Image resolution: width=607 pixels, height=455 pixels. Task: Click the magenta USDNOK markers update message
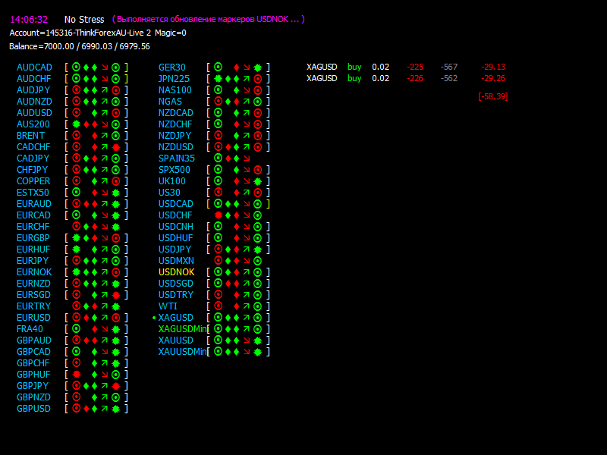[208, 20]
